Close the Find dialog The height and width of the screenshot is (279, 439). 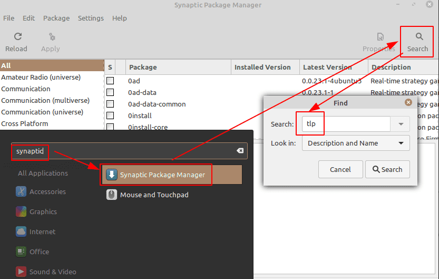408,102
